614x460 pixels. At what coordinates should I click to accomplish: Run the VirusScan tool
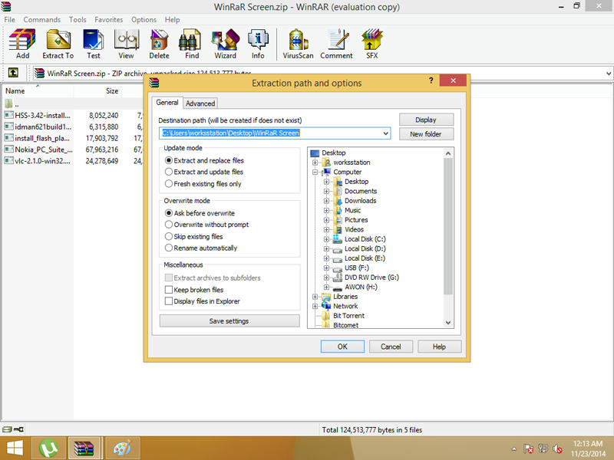298,44
